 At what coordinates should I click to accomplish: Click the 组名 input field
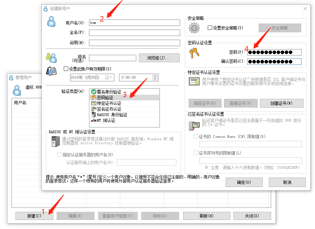pyautogui.click(x=113, y=58)
